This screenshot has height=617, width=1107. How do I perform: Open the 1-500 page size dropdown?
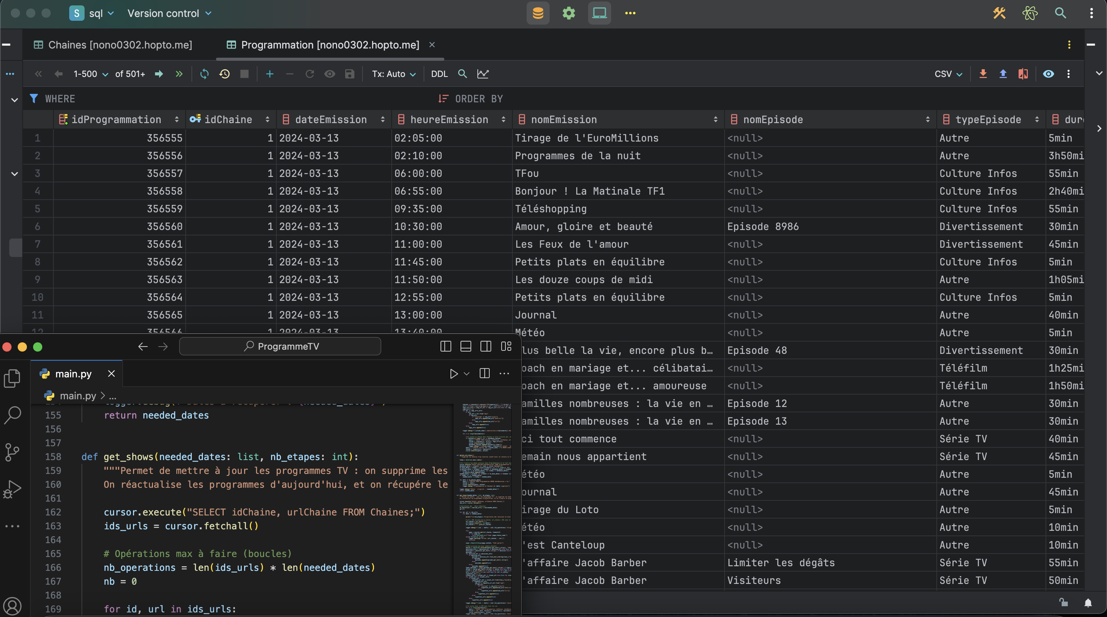tap(90, 74)
